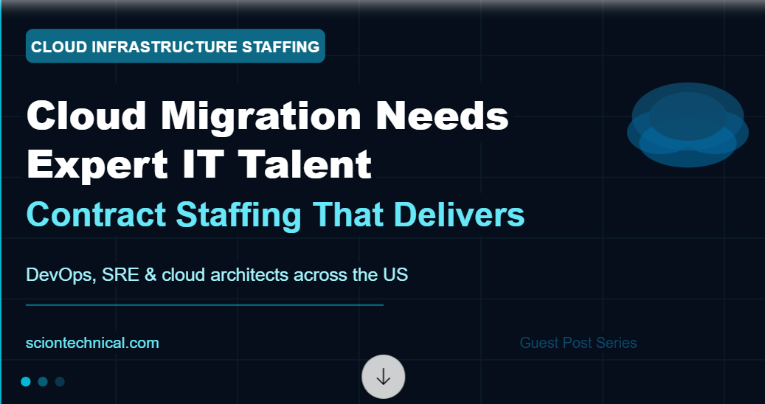Viewport: 765px width, 404px height.
Task: Jump to the third dim carousel dot
Action: coord(60,382)
